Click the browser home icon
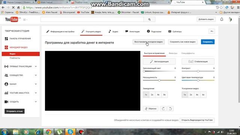The width and height of the screenshot is (240, 135). [x=18, y=7]
